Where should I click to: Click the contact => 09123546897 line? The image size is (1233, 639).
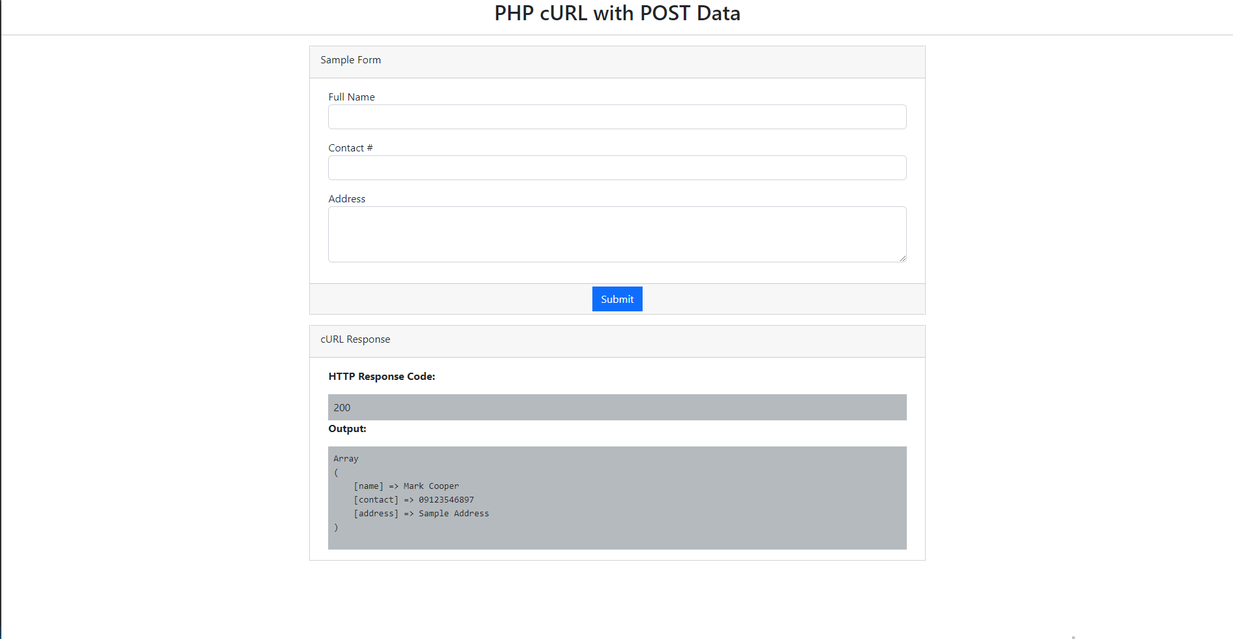tap(414, 499)
